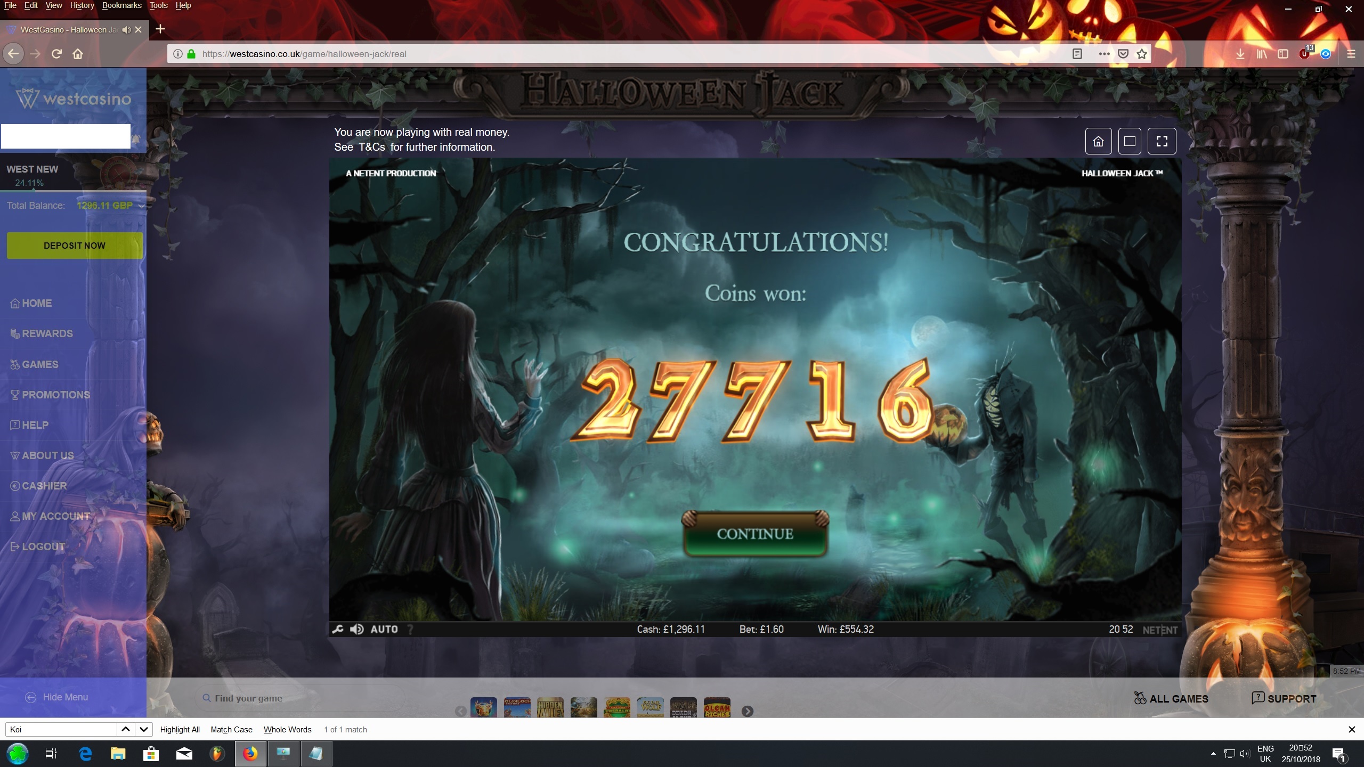Open the game settings wrench icon
1364x767 pixels.
[x=337, y=629]
